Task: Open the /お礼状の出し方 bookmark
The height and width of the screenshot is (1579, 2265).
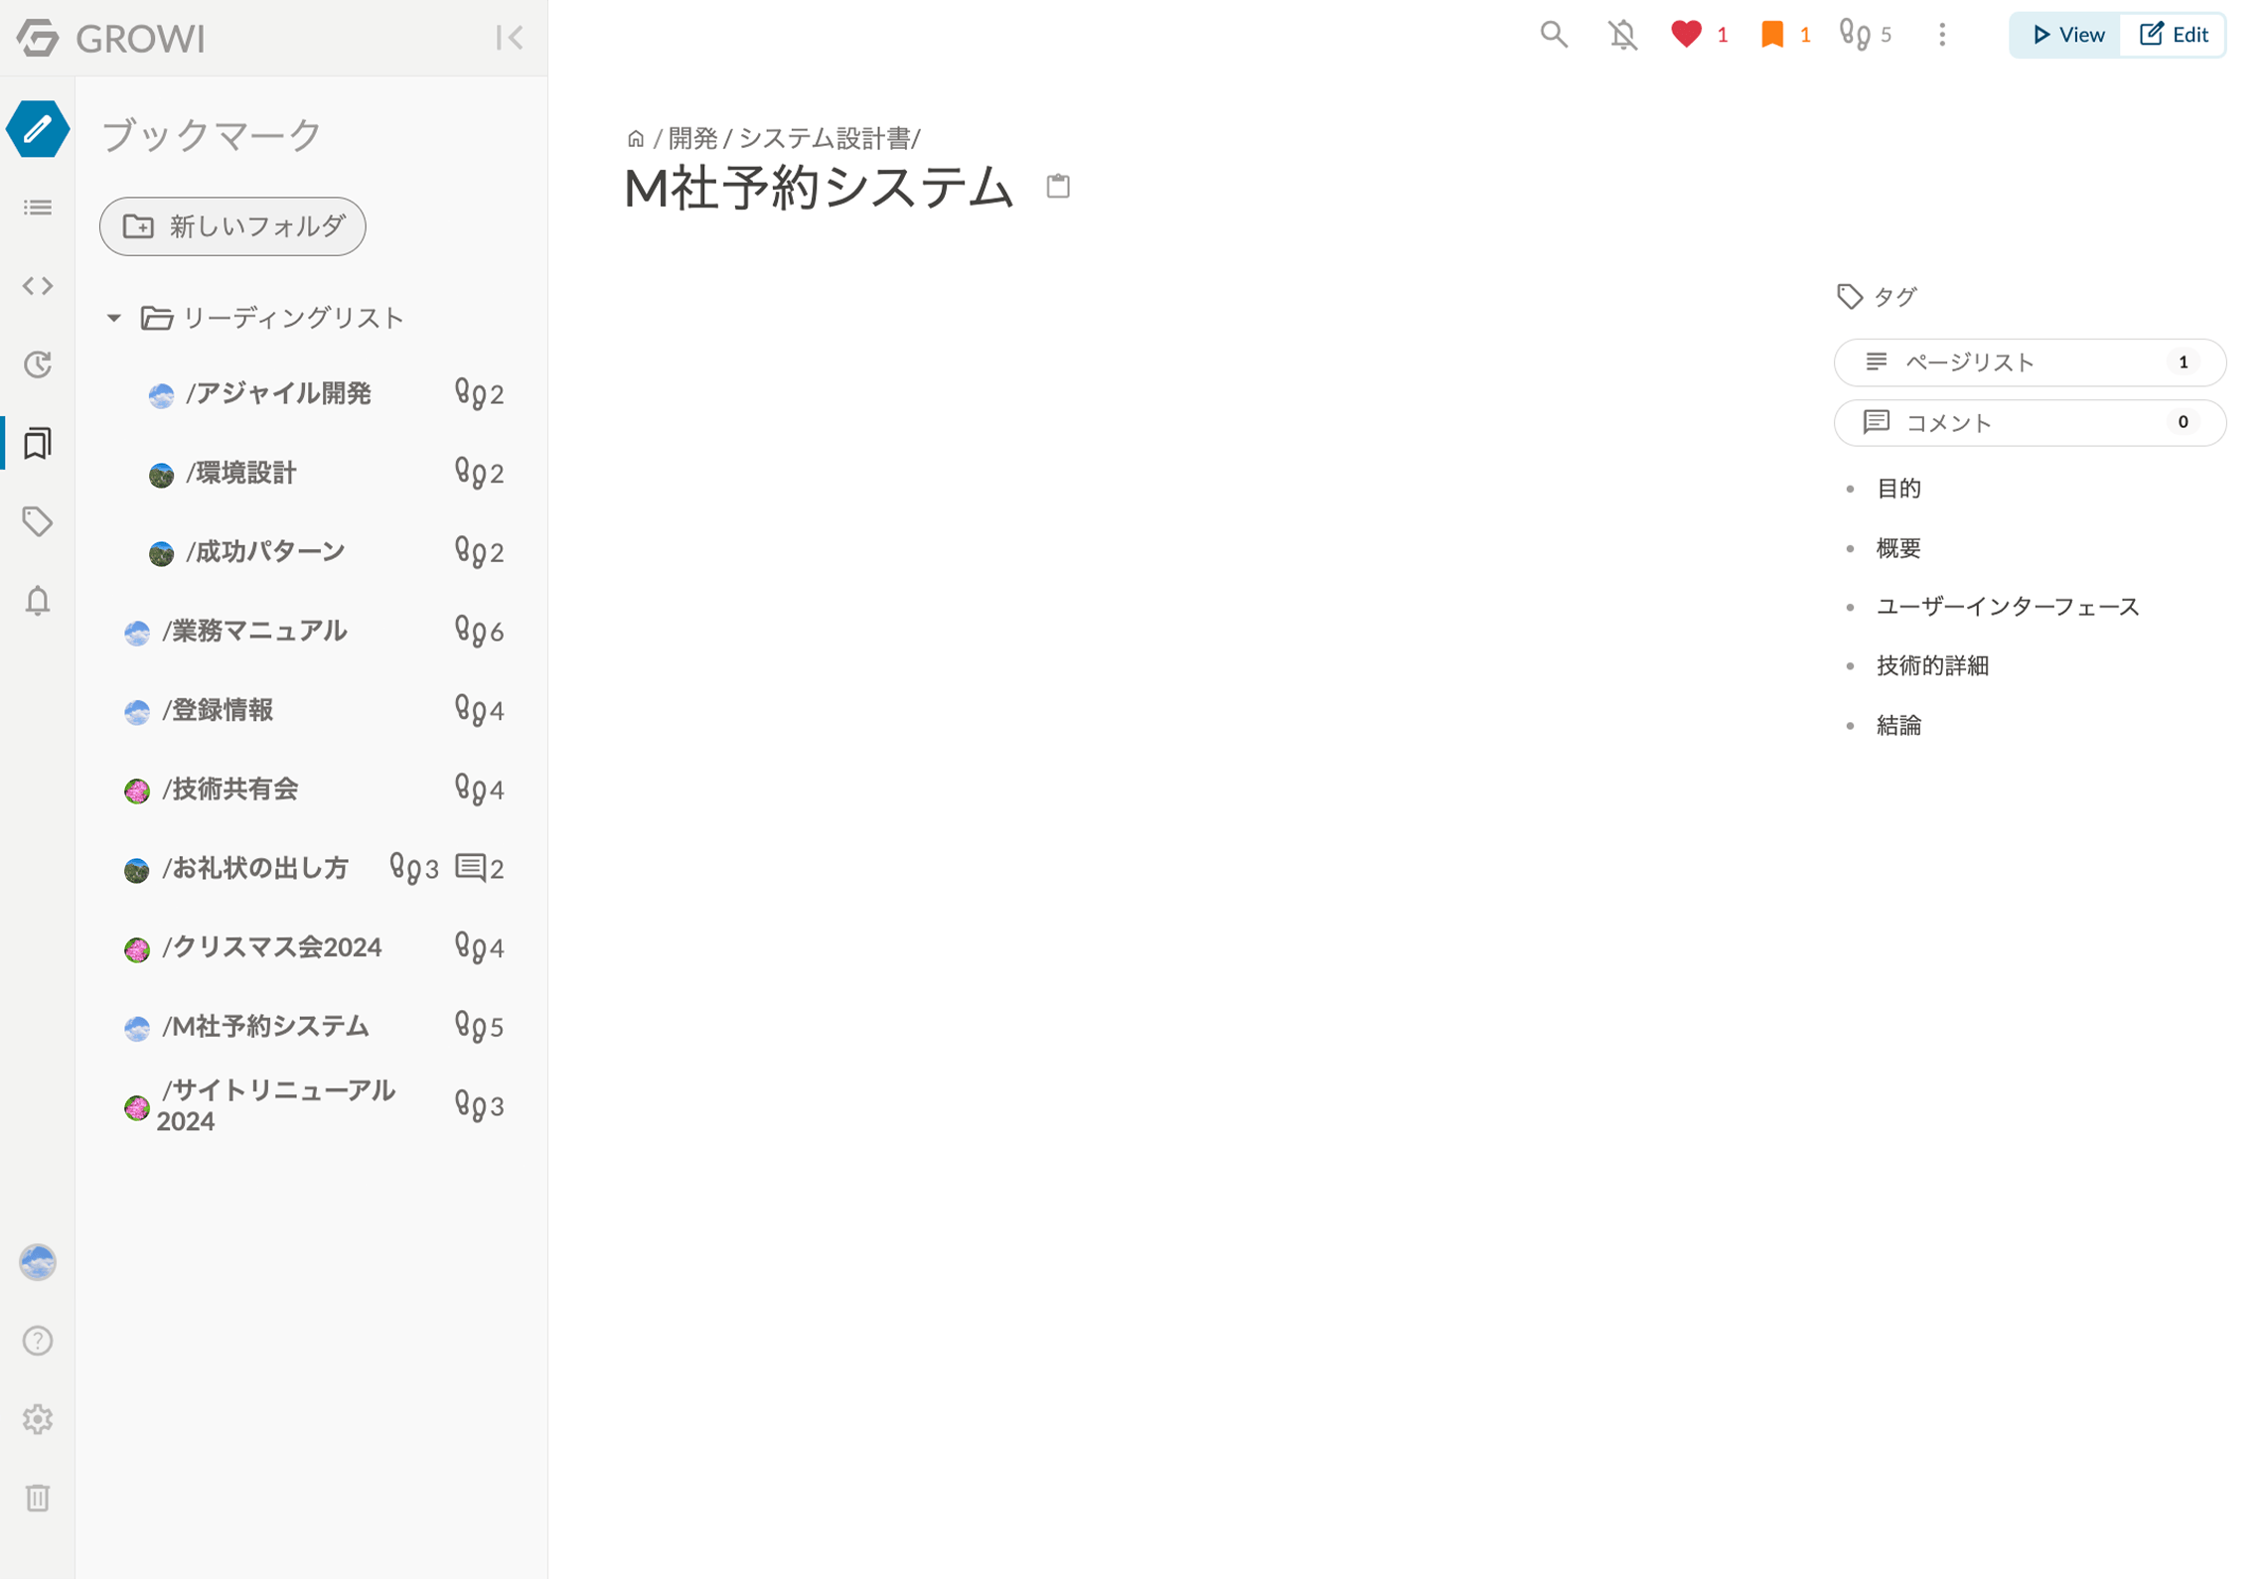Action: 255,869
